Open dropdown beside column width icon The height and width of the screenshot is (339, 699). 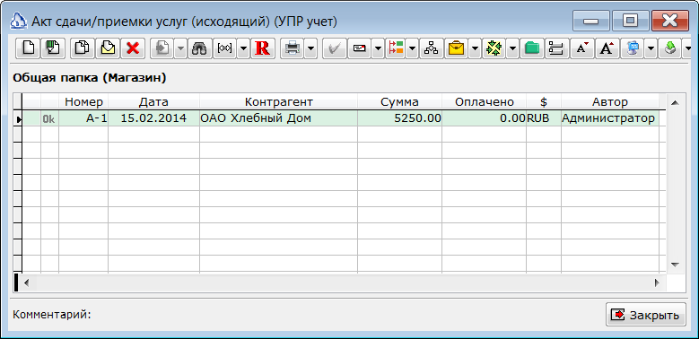click(x=243, y=48)
